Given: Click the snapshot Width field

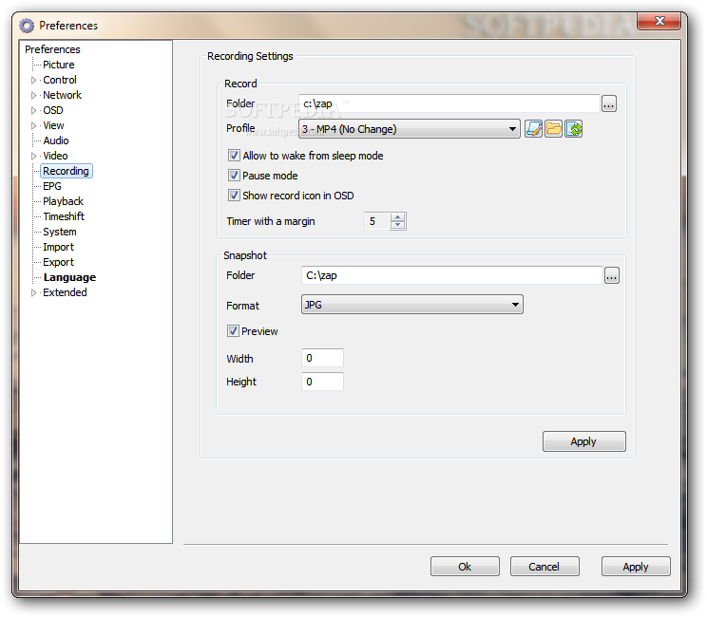Looking at the screenshot, I should (322, 358).
